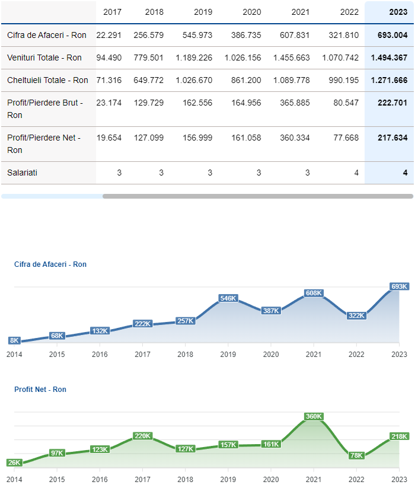Click the 1.494.367 total revenue cell
The height and width of the screenshot is (488, 415).
pos(389,58)
